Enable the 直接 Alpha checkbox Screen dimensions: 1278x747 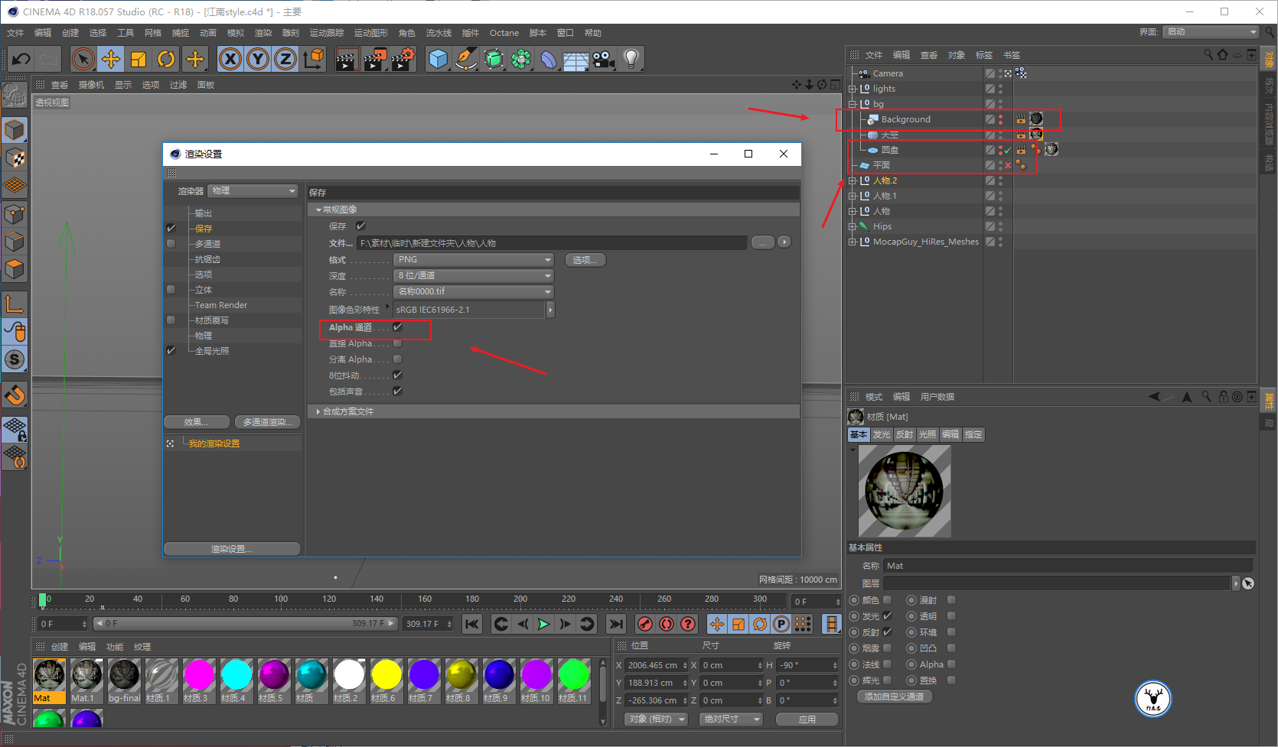click(398, 343)
